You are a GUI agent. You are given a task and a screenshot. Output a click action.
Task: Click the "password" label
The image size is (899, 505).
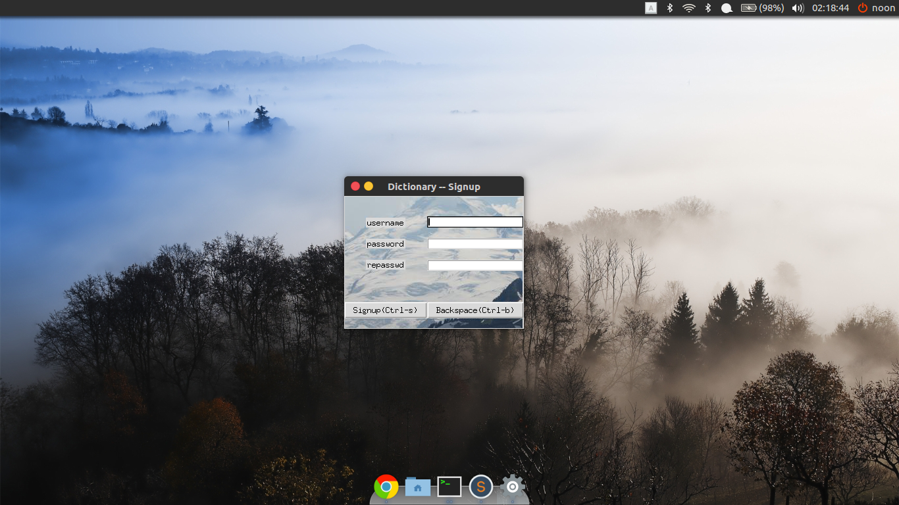pos(385,244)
